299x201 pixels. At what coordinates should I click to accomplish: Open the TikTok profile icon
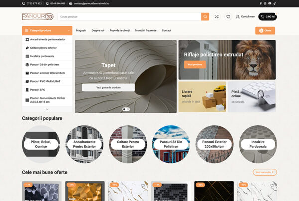coord(274,3)
